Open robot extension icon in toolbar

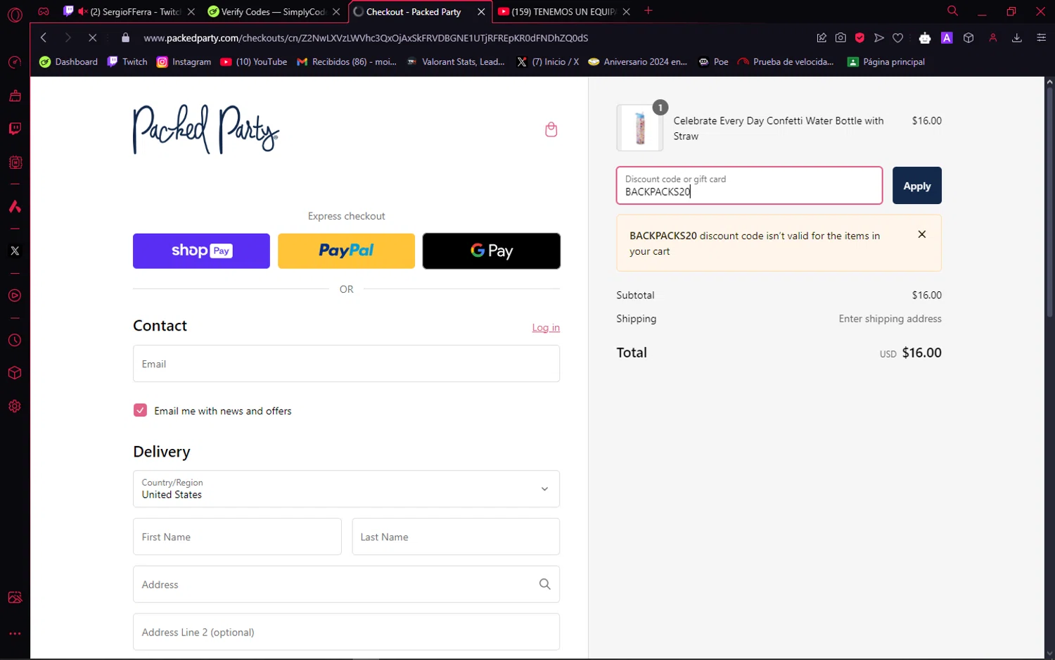pos(925,38)
